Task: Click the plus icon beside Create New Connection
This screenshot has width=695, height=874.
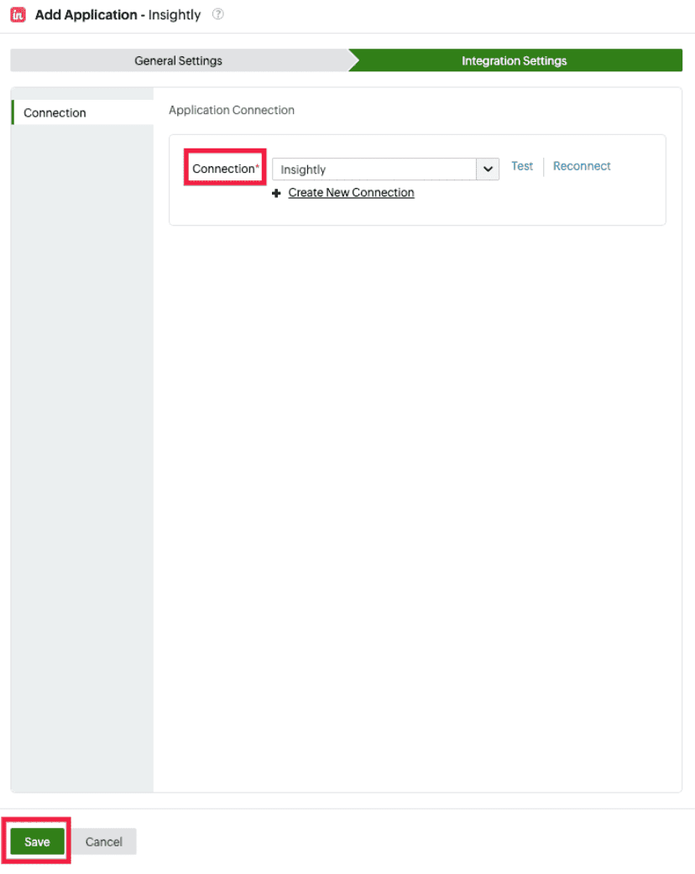Action: [x=276, y=193]
